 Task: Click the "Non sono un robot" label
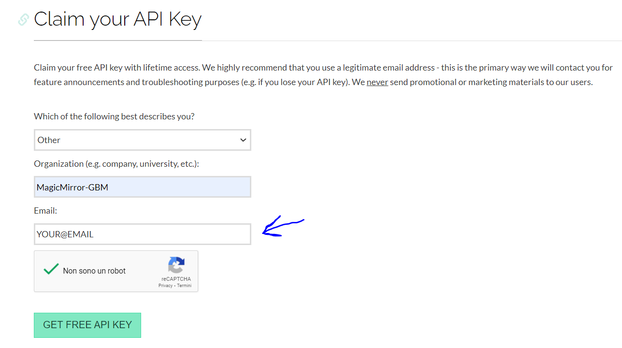tap(94, 271)
